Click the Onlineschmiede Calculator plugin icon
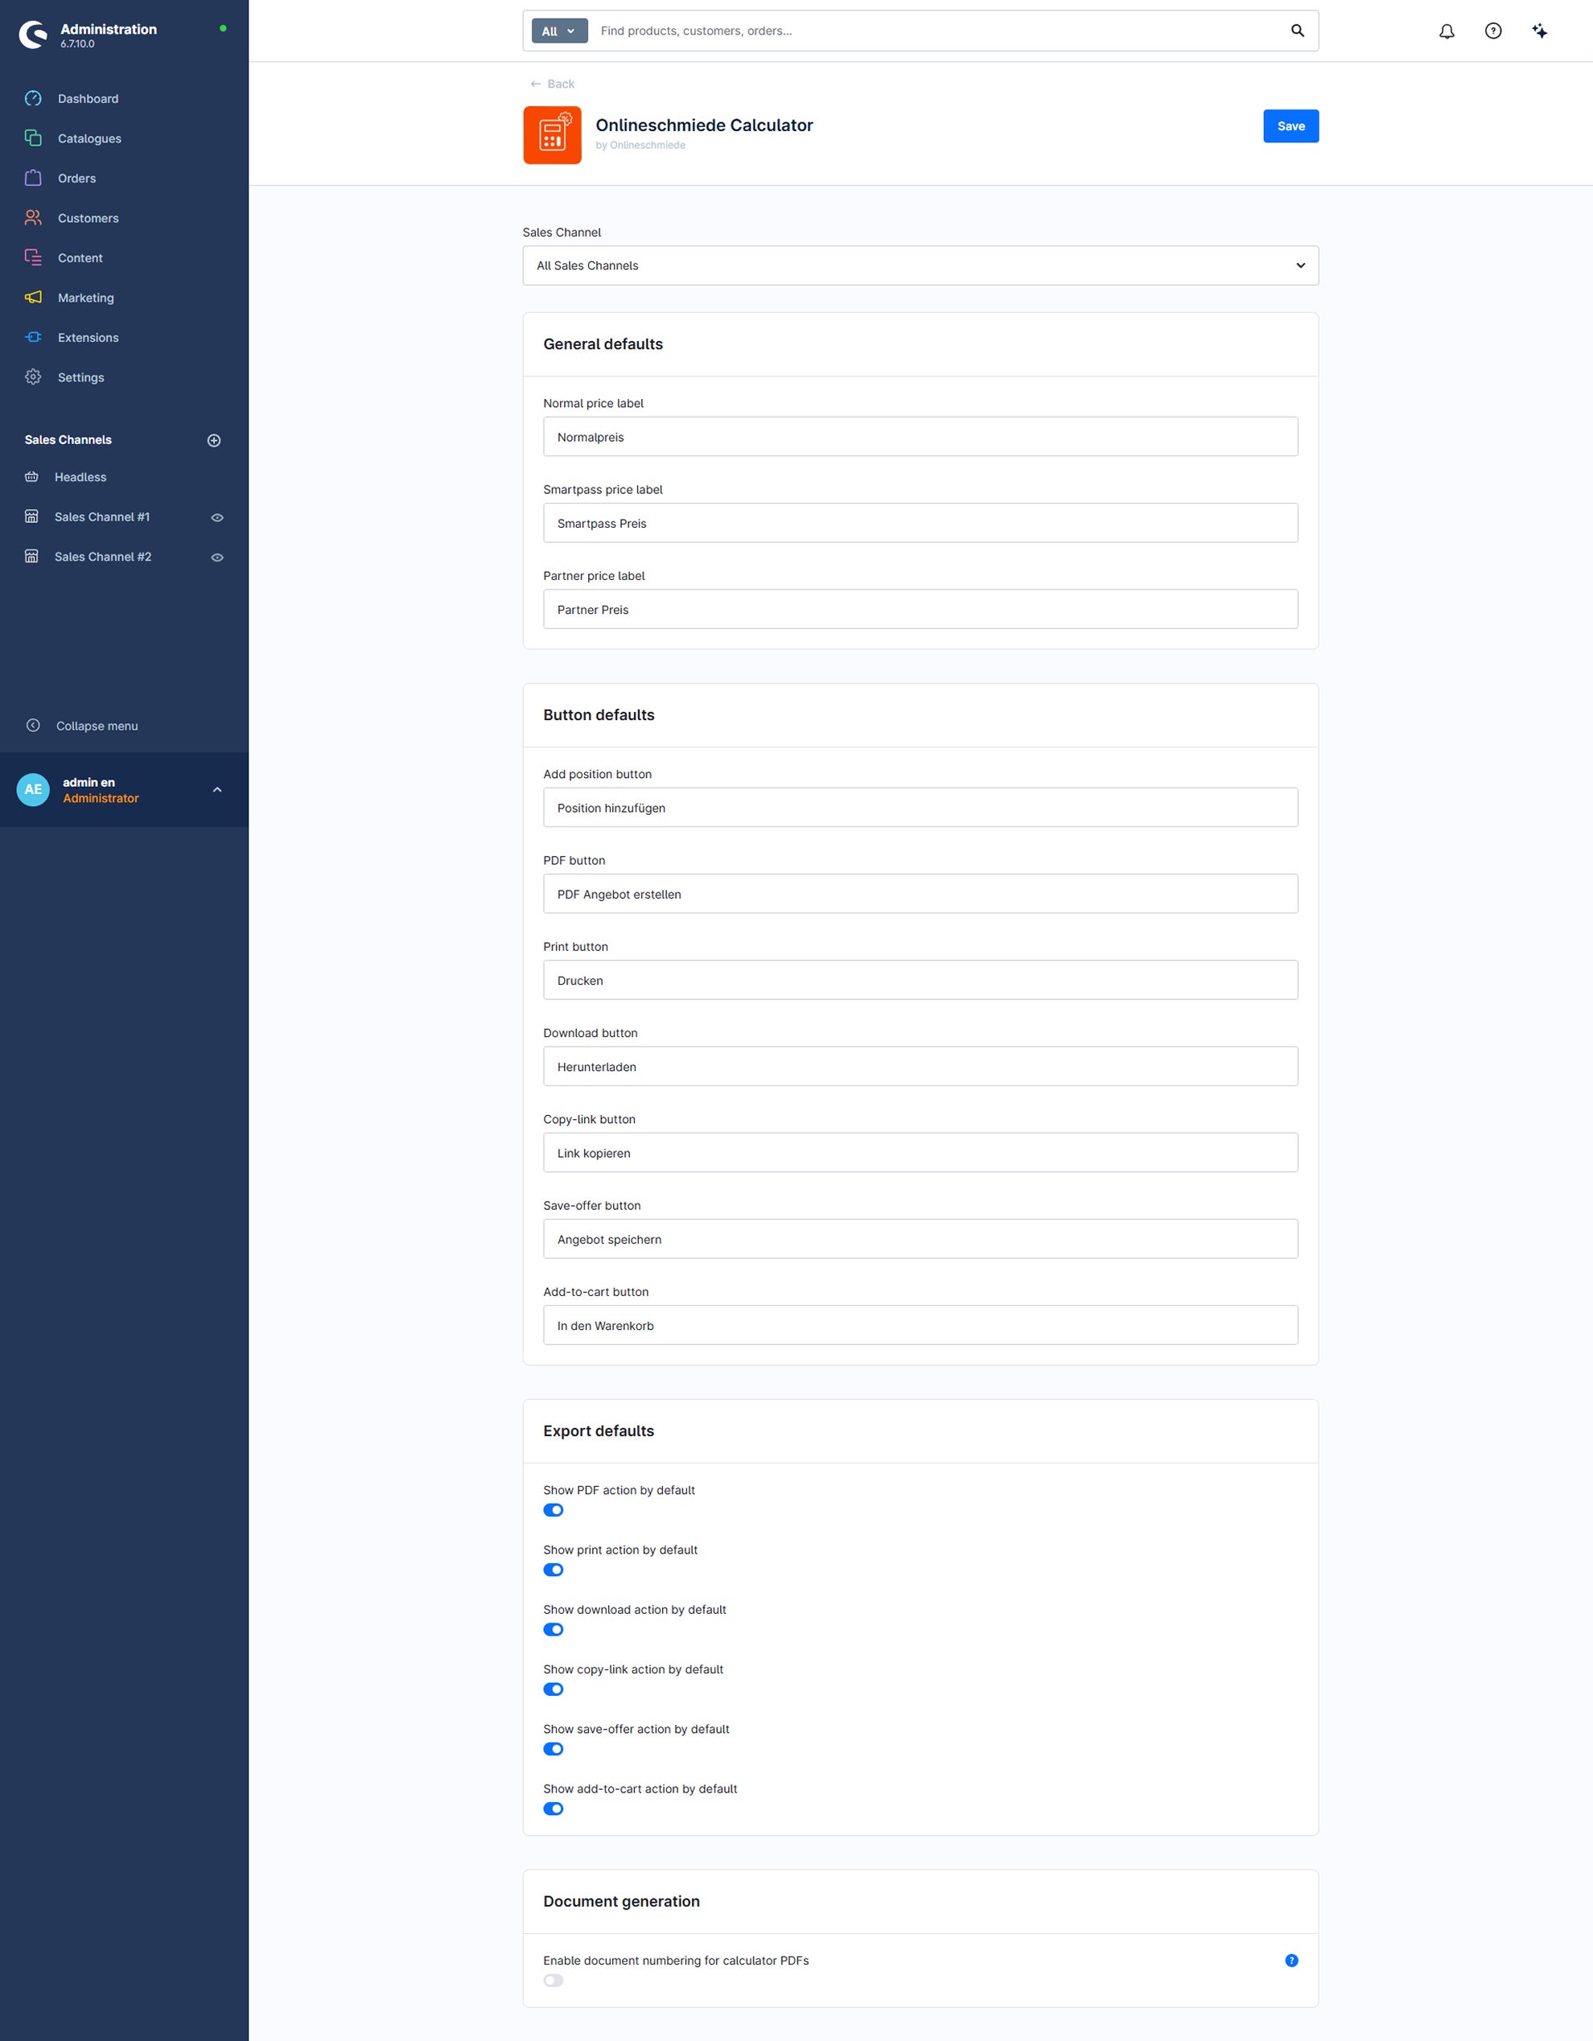This screenshot has width=1593, height=2041. tap(552, 134)
